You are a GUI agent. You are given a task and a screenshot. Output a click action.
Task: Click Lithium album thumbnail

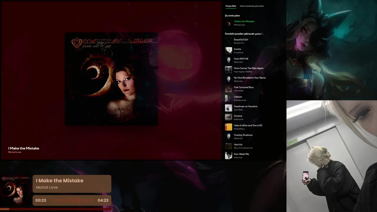tap(229, 98)
